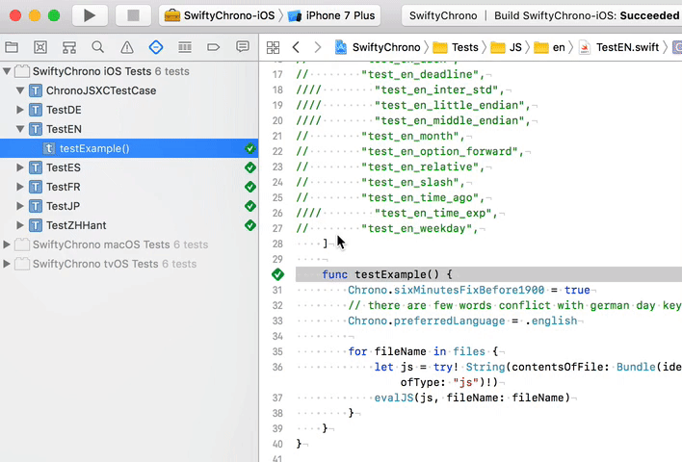The image size is (682, 462).
Task: Click the "for fileName in files" line
Action: click(x=423, y=351)
